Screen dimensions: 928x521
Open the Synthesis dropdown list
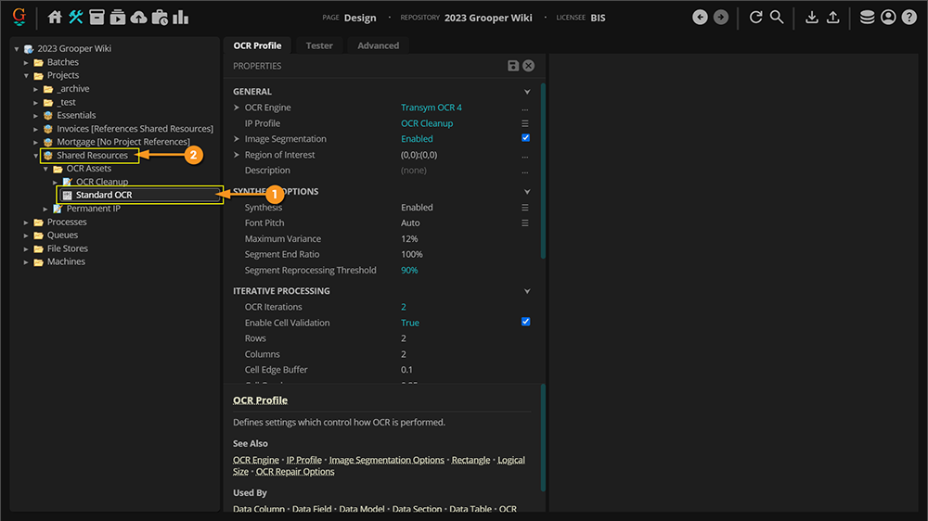click(525, 208)
